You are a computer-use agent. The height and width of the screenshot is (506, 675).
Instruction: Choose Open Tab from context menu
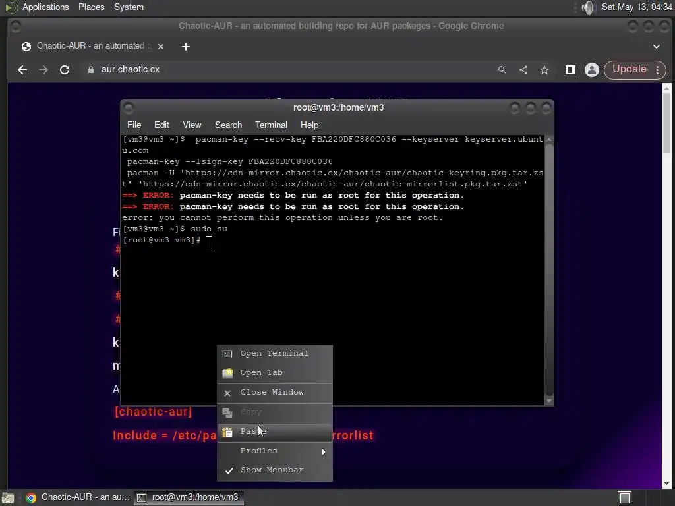pyautogui.click(x=275, y=373)
